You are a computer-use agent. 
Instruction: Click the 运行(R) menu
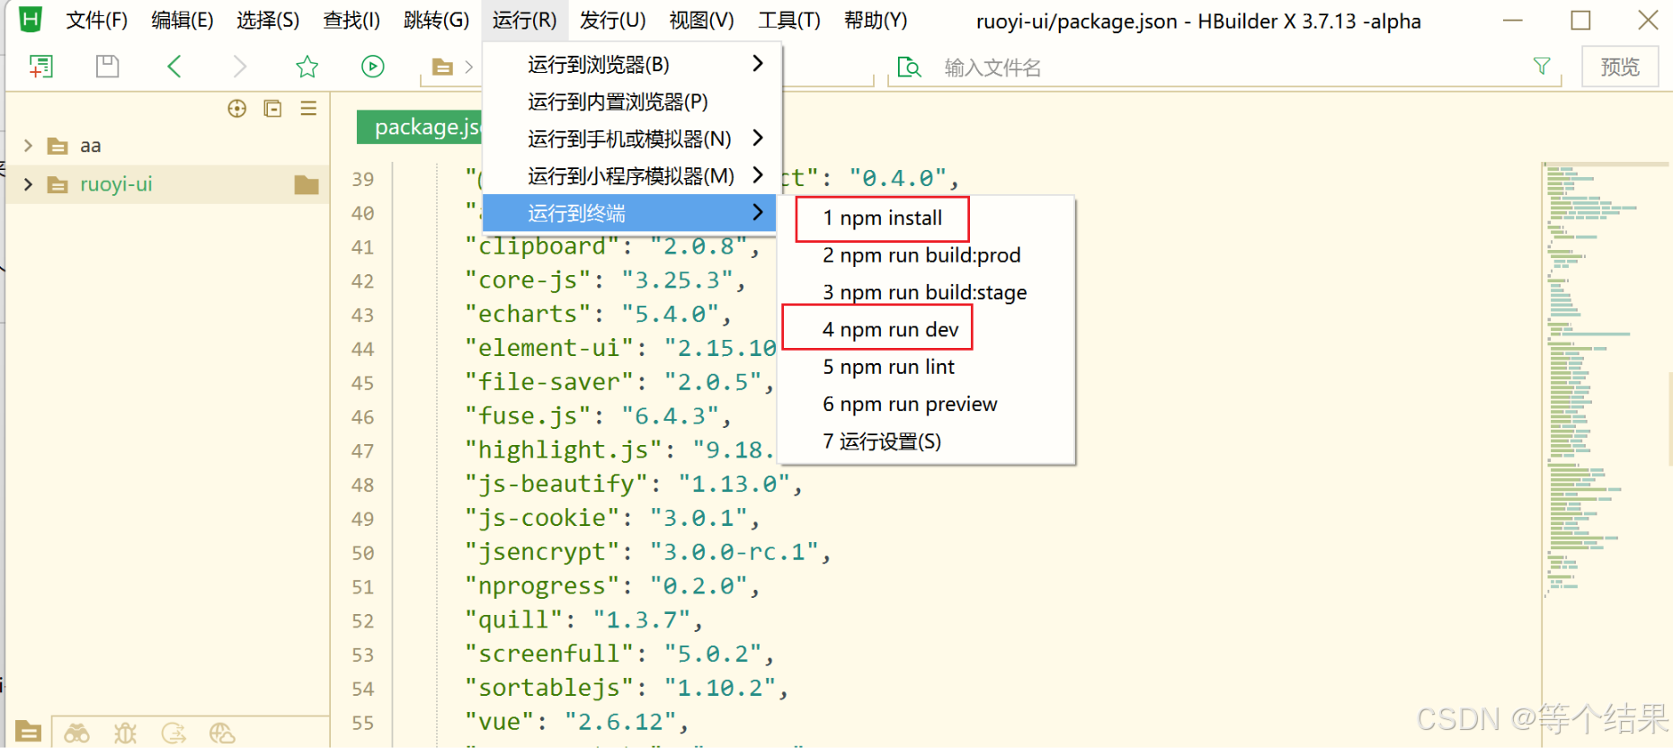[x=524, y=21]
